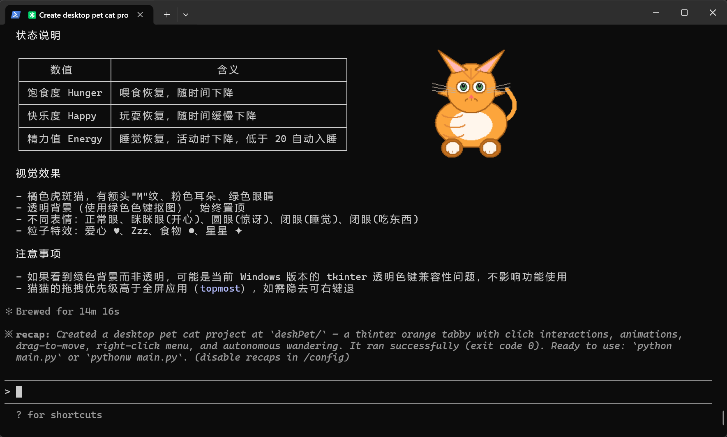Click the PowerShell icon in the tab
727x437 pixels.
pyautogui.click(x=16, y=15)
